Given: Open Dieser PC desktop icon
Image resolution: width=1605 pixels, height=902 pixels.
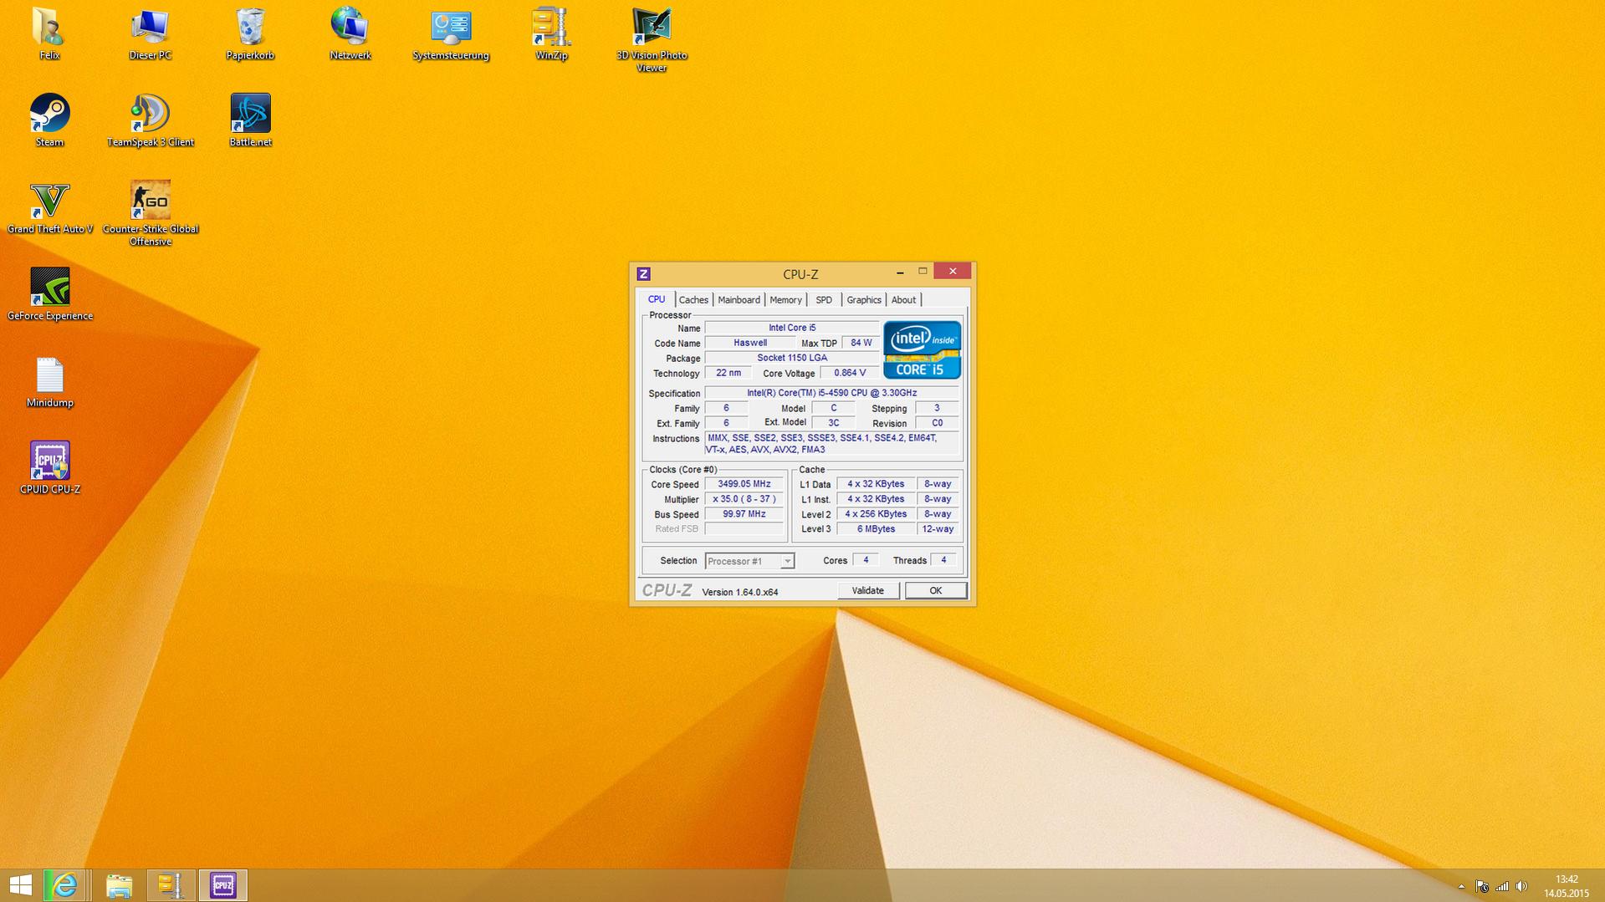Looking at the screenshot, I should pos(150,33).
